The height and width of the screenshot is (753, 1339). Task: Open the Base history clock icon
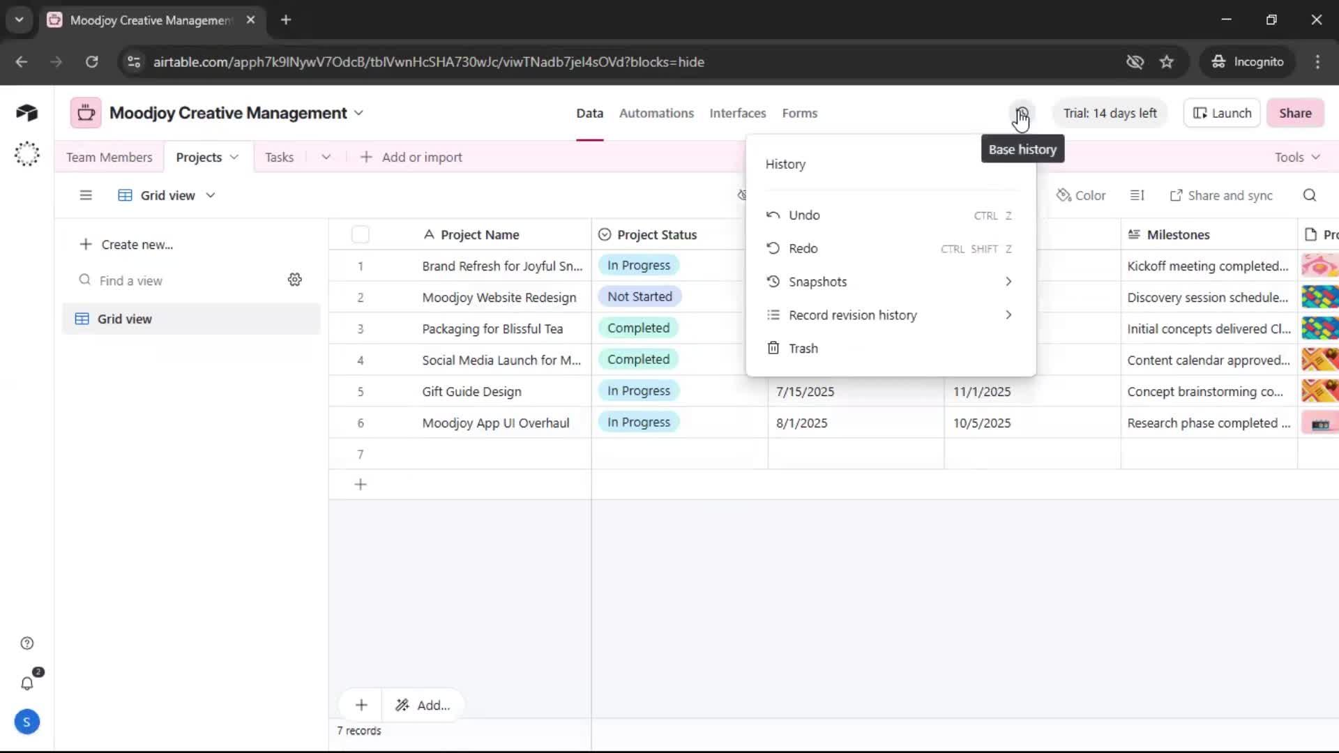1022,113
